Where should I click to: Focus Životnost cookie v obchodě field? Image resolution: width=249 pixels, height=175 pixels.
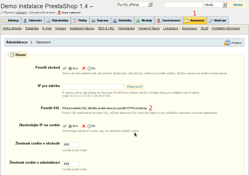71,145
